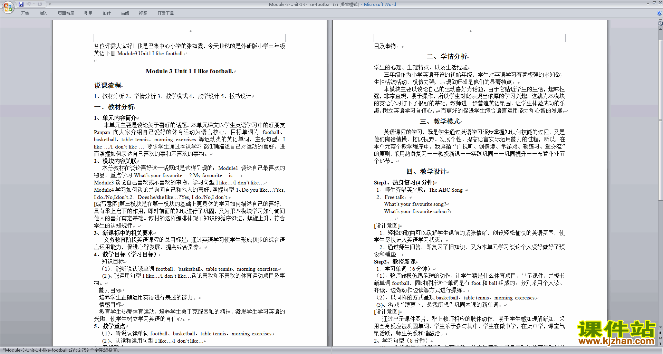The width and height of the screenshot is (663, 354).
Task: Click the line 'Step1、热身复习(4 分钟)'
Action: pyautogui.click(x=404, y=182)
